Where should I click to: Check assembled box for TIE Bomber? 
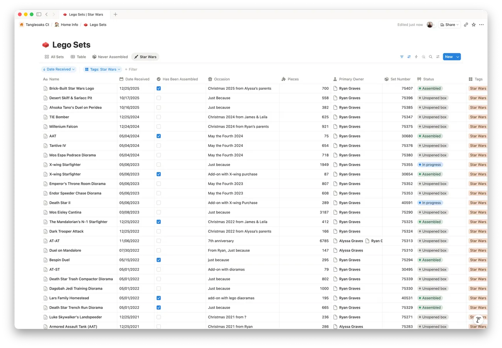pyautogui.click(x=159, y=117)
